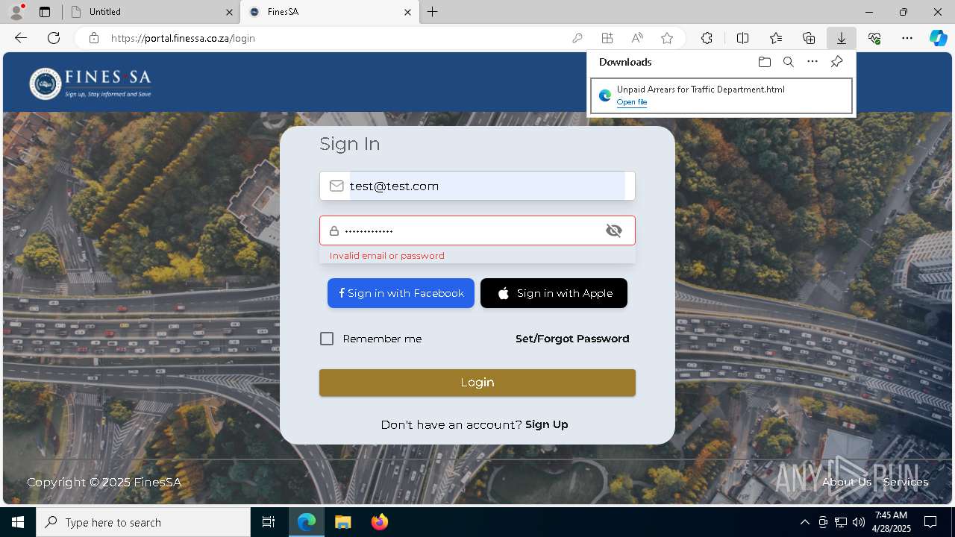
Task: Activate Read aloud icon
Action: point(637,38)
